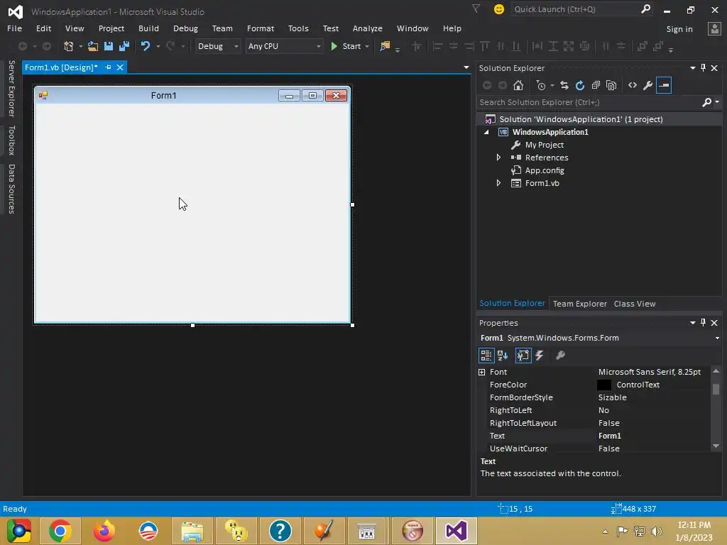
Task: Open the Server Explorer side tab
Action: point(11,88)
